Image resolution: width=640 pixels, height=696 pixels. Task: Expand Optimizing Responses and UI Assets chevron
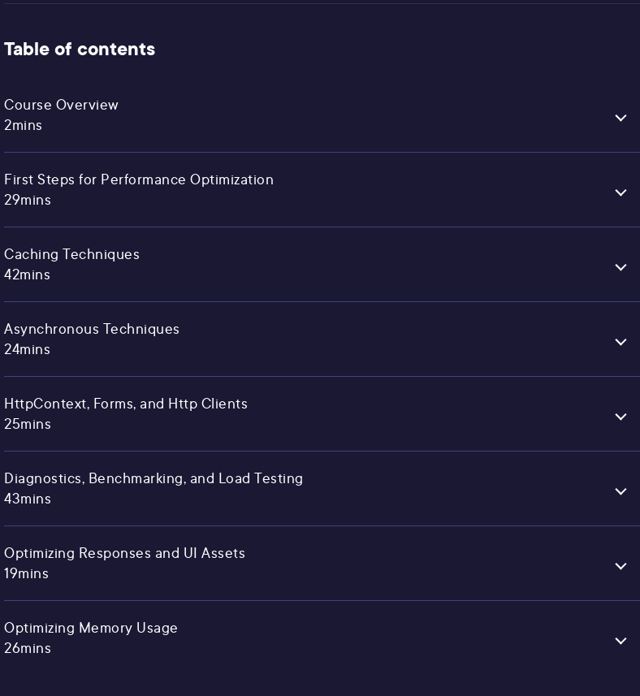point(621,566)
